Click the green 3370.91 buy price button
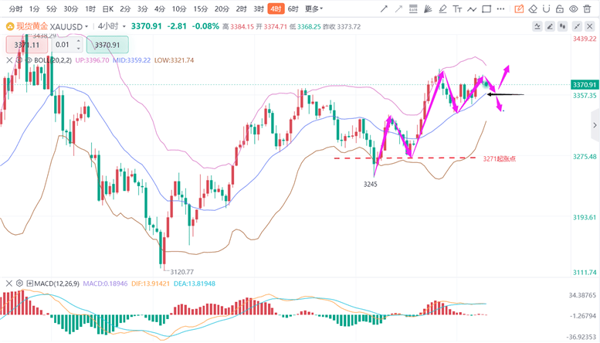This screenshot has width=600, height=343. click(x=107, y=45)
